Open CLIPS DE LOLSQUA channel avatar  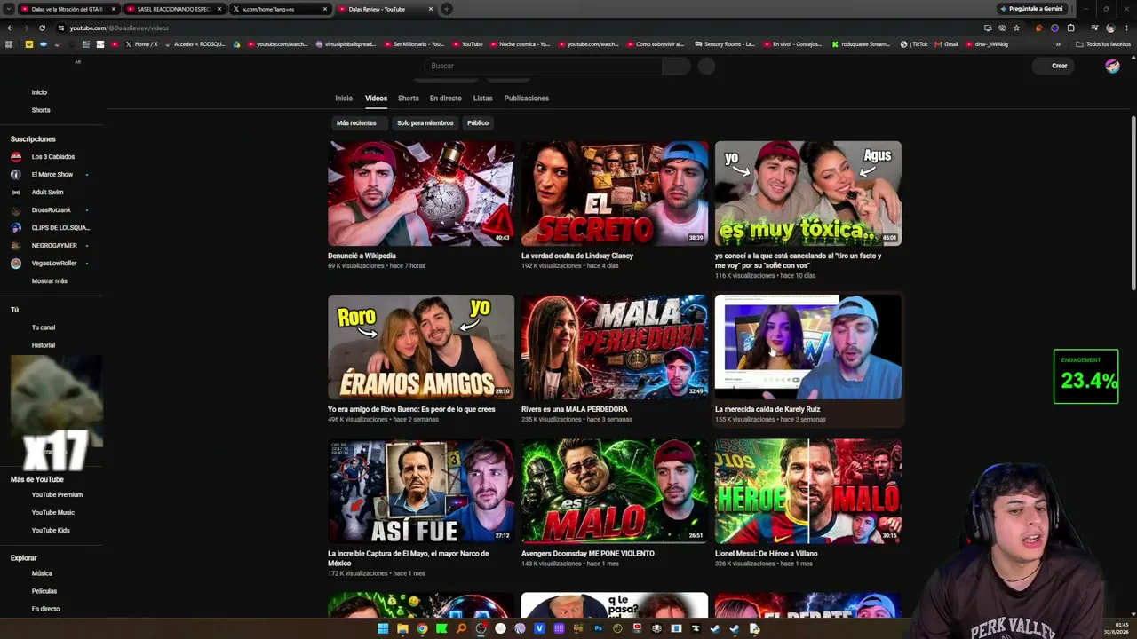16,228
